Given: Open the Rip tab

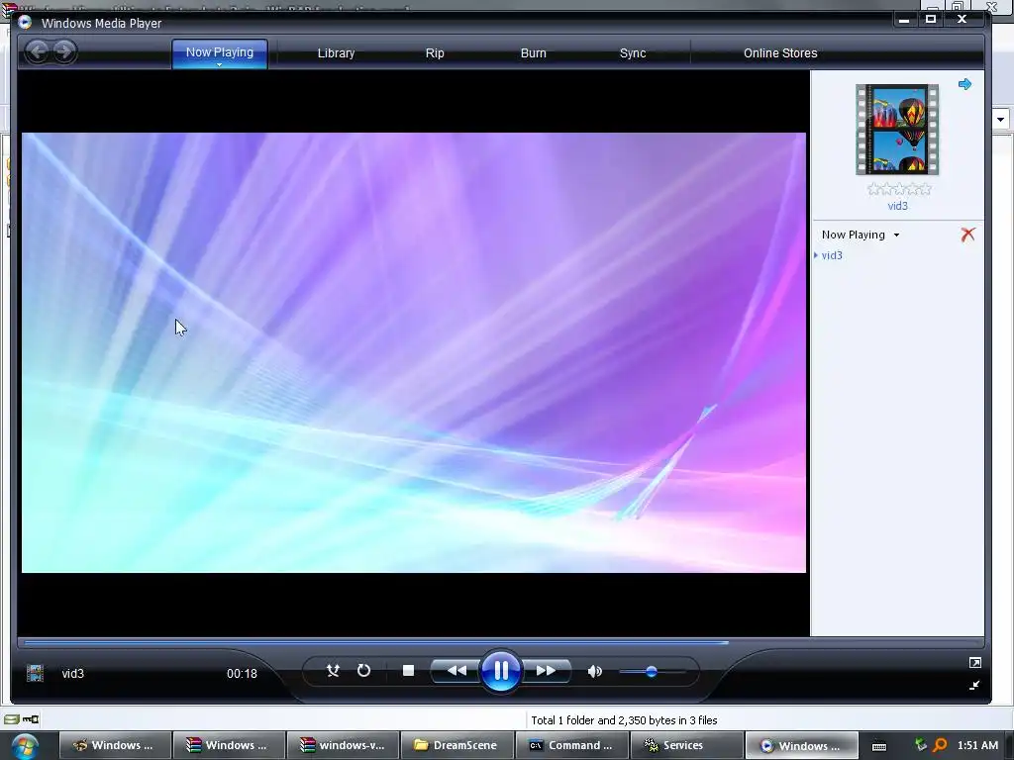Looking at the screenshot, I should [x=435, y=53].
